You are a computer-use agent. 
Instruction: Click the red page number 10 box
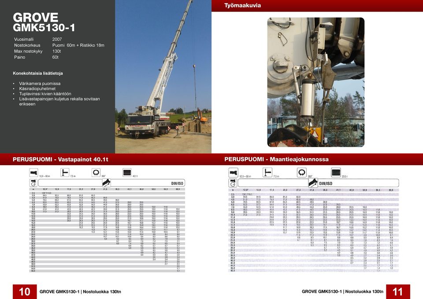[x=25, y=292]
